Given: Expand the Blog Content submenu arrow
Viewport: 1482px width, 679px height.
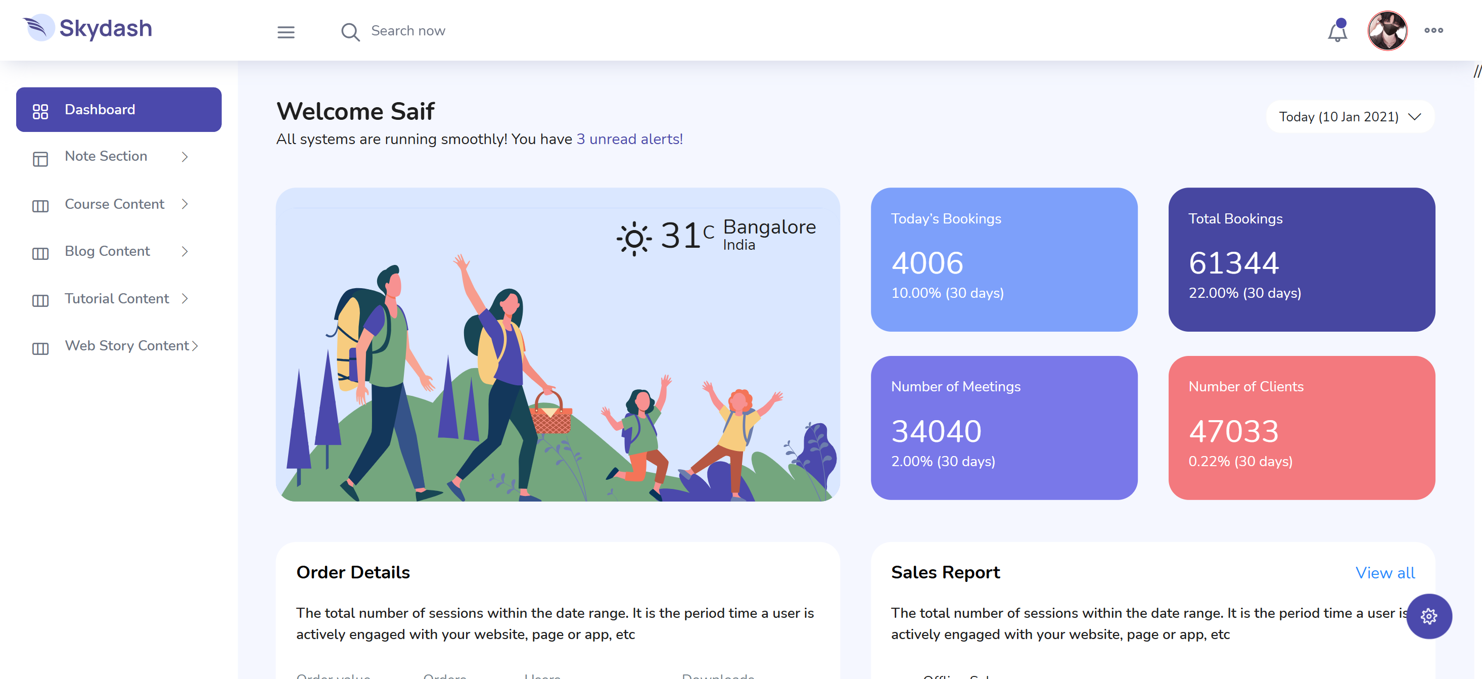Looking at the screenshot, I should (x=184, y=251).
